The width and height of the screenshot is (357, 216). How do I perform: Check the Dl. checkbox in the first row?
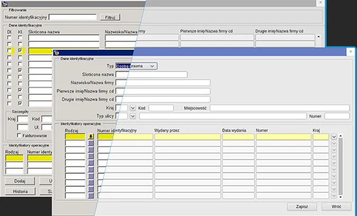tap(9, 37)
